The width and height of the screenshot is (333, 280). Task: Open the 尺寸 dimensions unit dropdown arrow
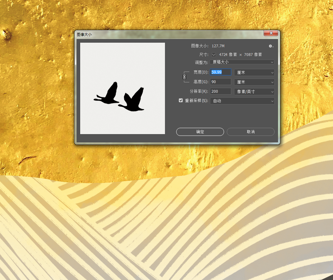tap(214, 55)
